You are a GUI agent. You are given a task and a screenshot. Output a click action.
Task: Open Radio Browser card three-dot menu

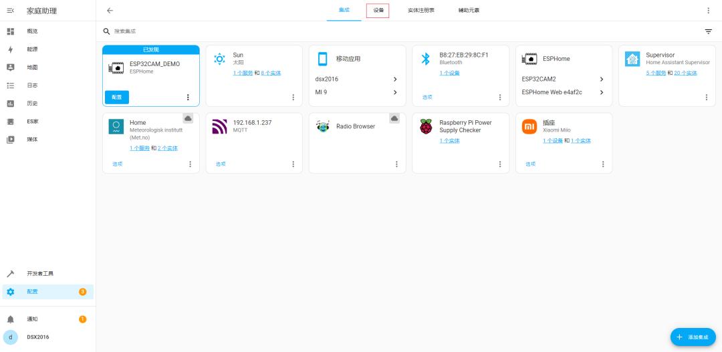tap(396, 164)
